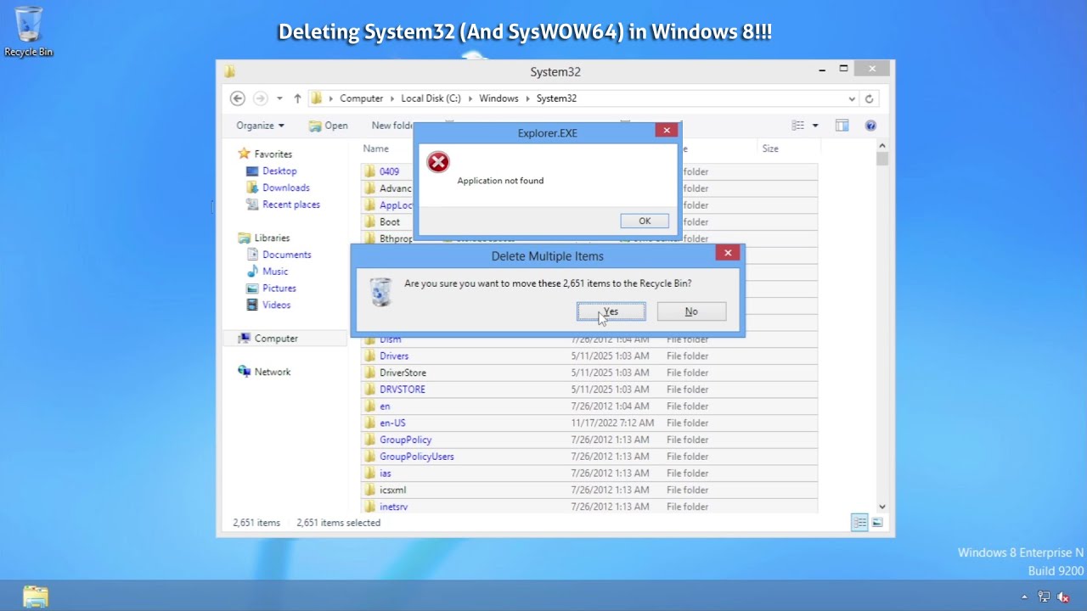Click the file list scrollbar thumb
This screenshot has height=611, width=1087.
882,159
